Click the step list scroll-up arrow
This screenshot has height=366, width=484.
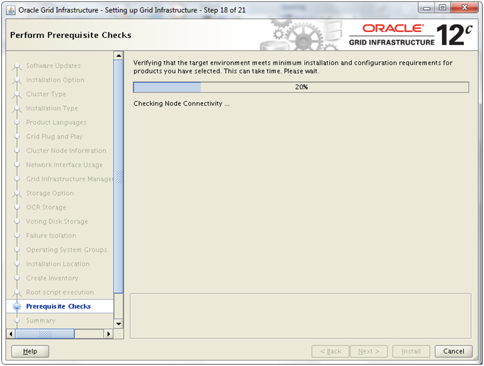118,56
